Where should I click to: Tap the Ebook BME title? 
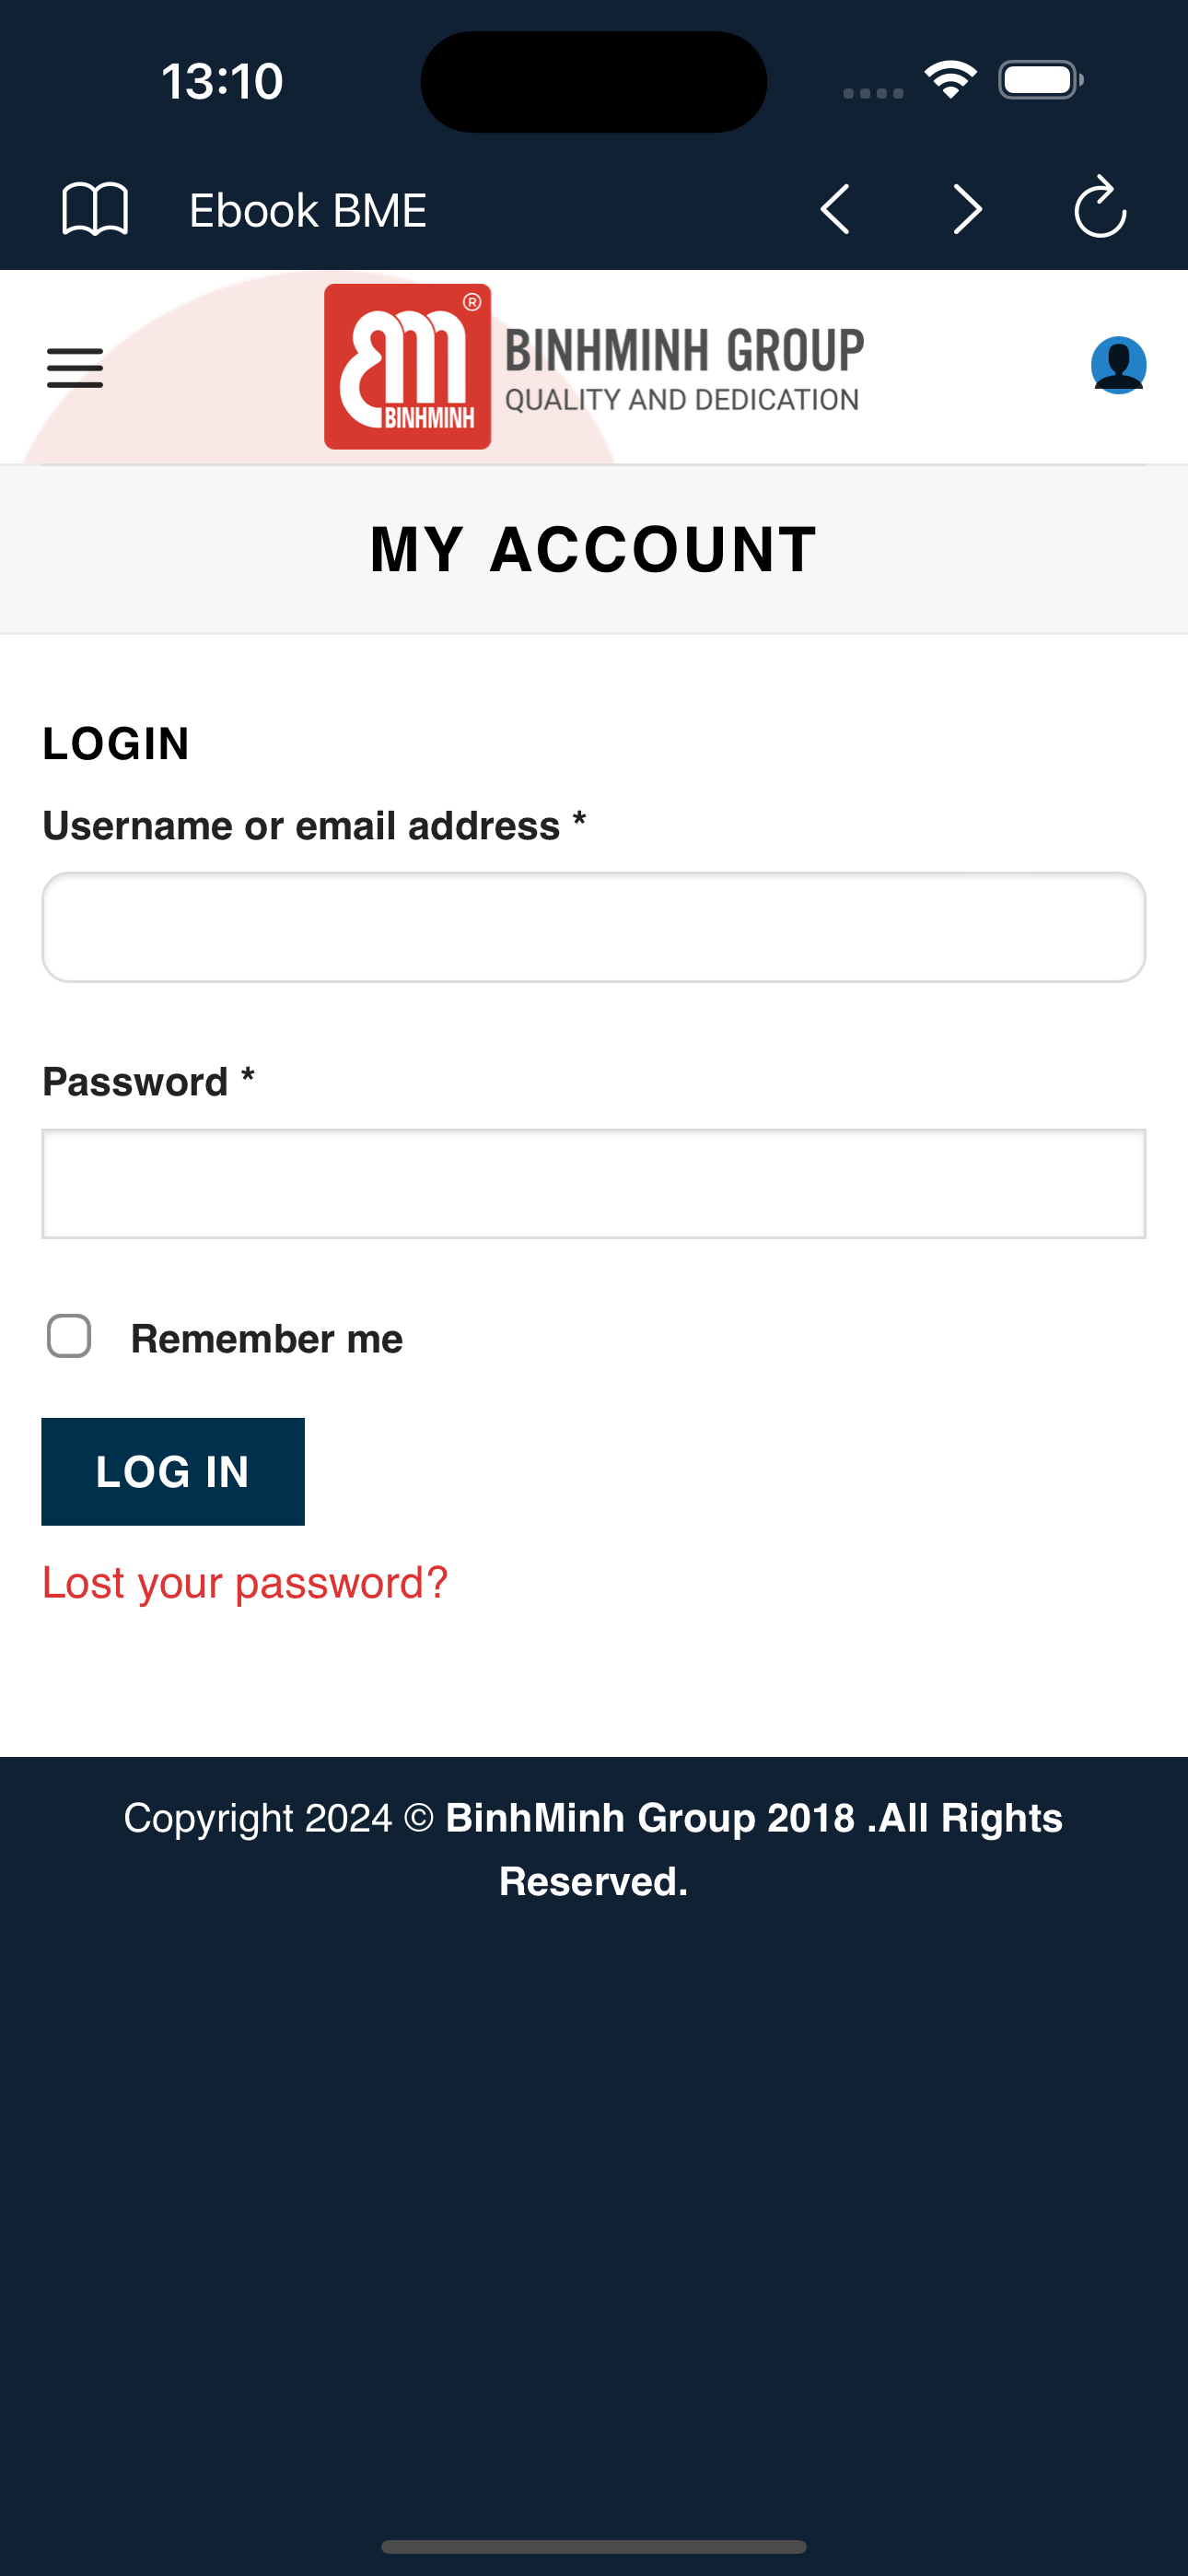coord(308,211)
